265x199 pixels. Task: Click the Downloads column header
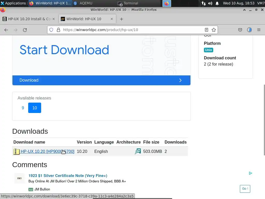175,142
